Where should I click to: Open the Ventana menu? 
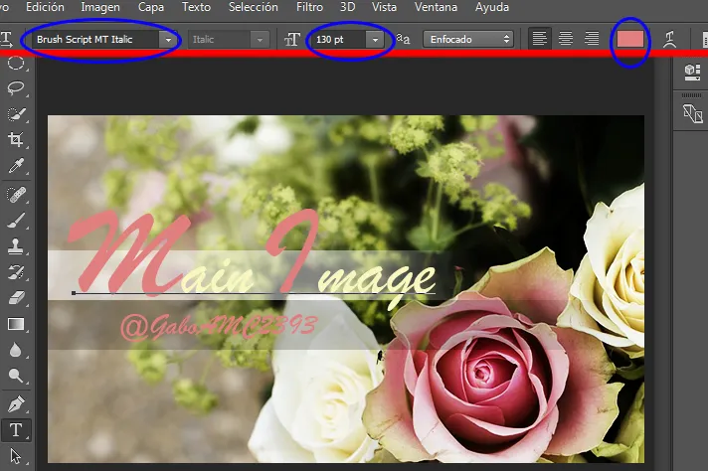[436, 7]
